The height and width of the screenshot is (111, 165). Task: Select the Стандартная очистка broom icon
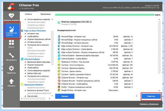coord(12,29)
